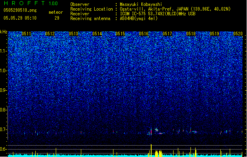Click the 0512 time marker
The height and width of the screenshot is (157, 247).
pos(50,34)
